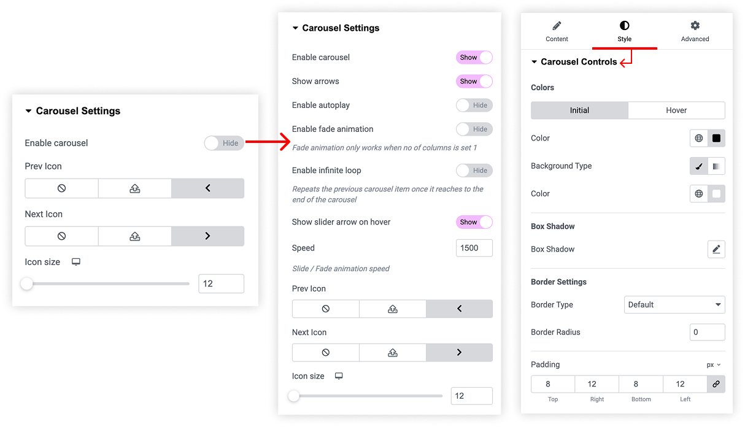Image resolution: width=745 pixels, height=427 pixels.
Task: Select none icon for Next Icon in left panel
Action: click(61, 236)
